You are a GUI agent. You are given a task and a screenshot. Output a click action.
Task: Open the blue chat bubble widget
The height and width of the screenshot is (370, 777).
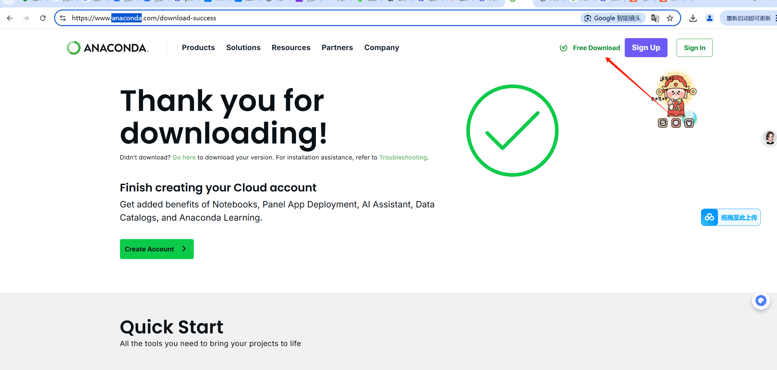point(761,301)
